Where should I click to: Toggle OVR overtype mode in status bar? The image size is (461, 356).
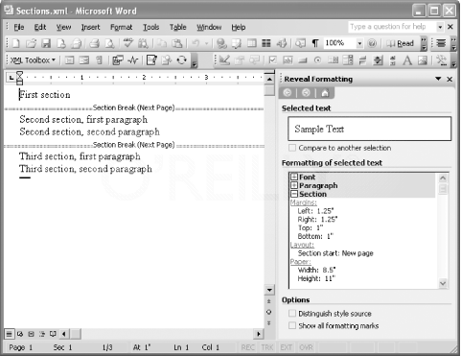(306, 347)
